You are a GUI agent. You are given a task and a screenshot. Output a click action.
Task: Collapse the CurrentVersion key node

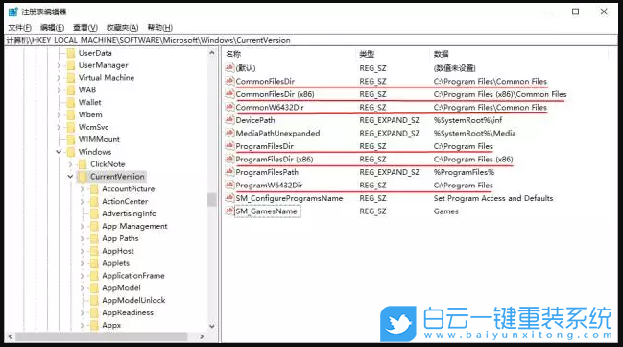coord(70,176)
